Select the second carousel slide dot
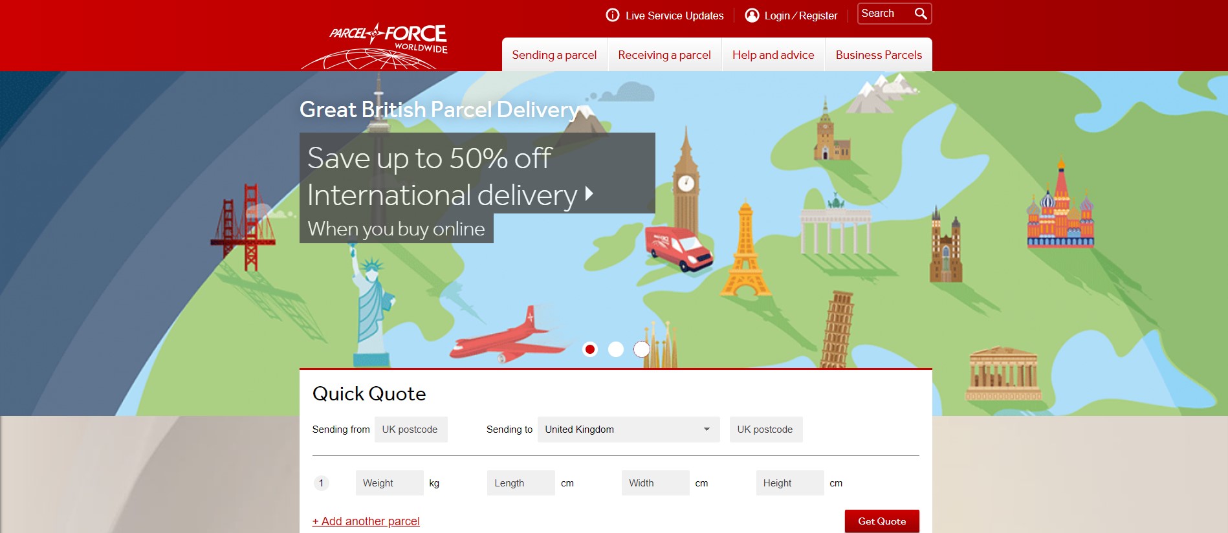 pos(616,349)
